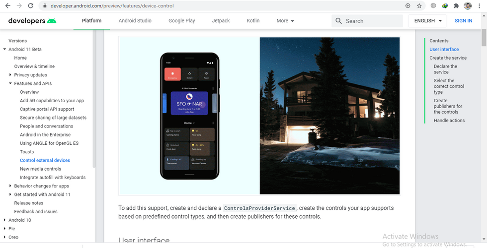Open the Jetpack tab
This screenshot has height=248, width=487.
click(x=221, y=21)
